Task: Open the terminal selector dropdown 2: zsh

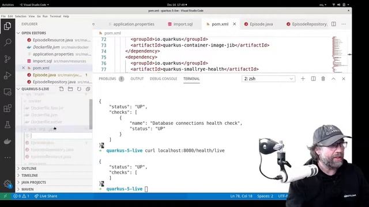Action: point(268,79)
